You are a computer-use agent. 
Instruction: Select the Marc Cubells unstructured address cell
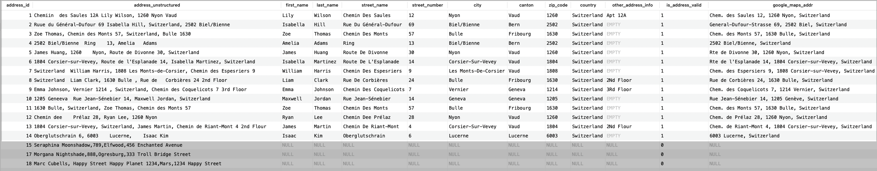click(127, 164)
